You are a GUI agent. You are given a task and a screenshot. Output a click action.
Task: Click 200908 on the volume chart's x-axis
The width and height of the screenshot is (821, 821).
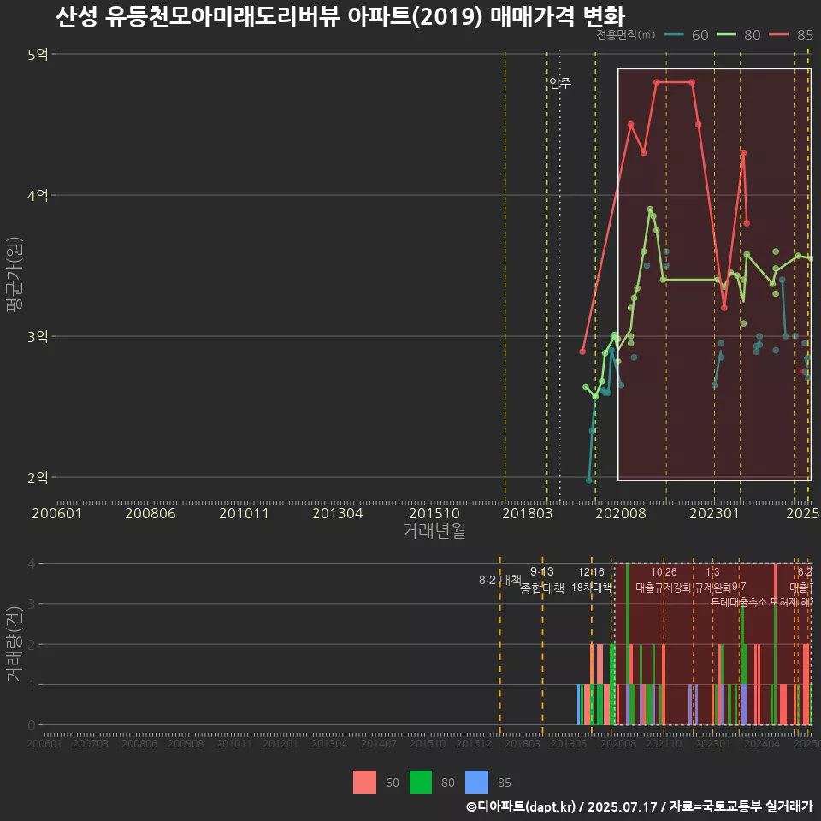(x=186, y=743)
